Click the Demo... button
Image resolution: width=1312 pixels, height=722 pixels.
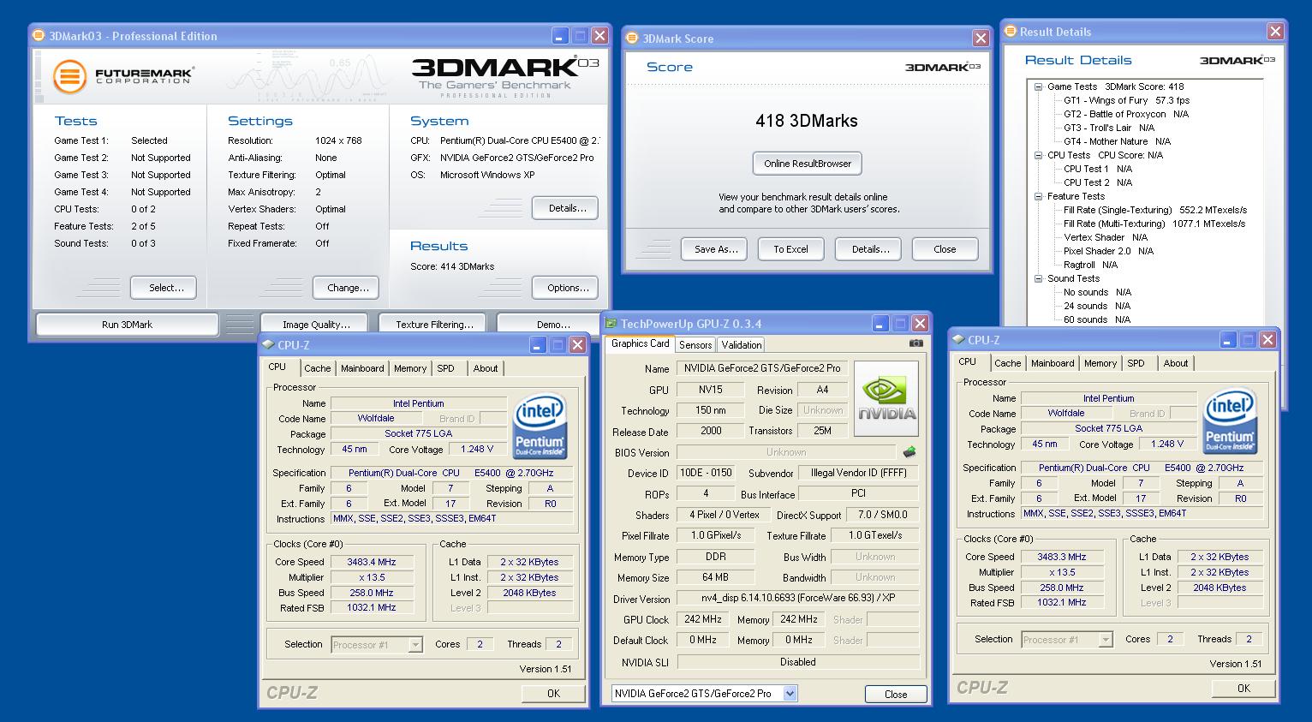552,325
